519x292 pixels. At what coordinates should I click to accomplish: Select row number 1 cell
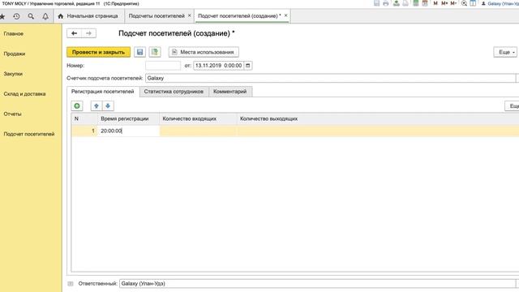[84, 131]
